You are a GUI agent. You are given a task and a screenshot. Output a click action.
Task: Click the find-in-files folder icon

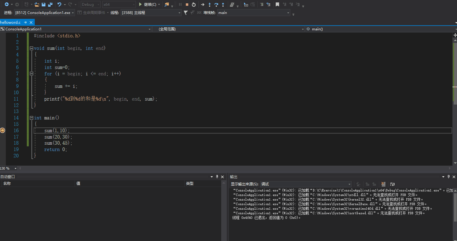point(167,5)
